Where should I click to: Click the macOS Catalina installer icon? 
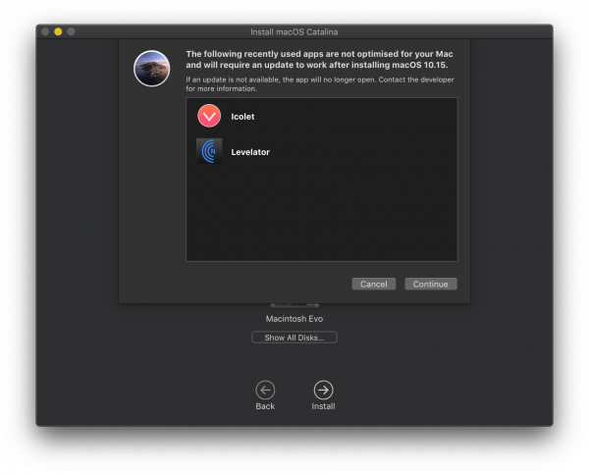pos(152,69)
